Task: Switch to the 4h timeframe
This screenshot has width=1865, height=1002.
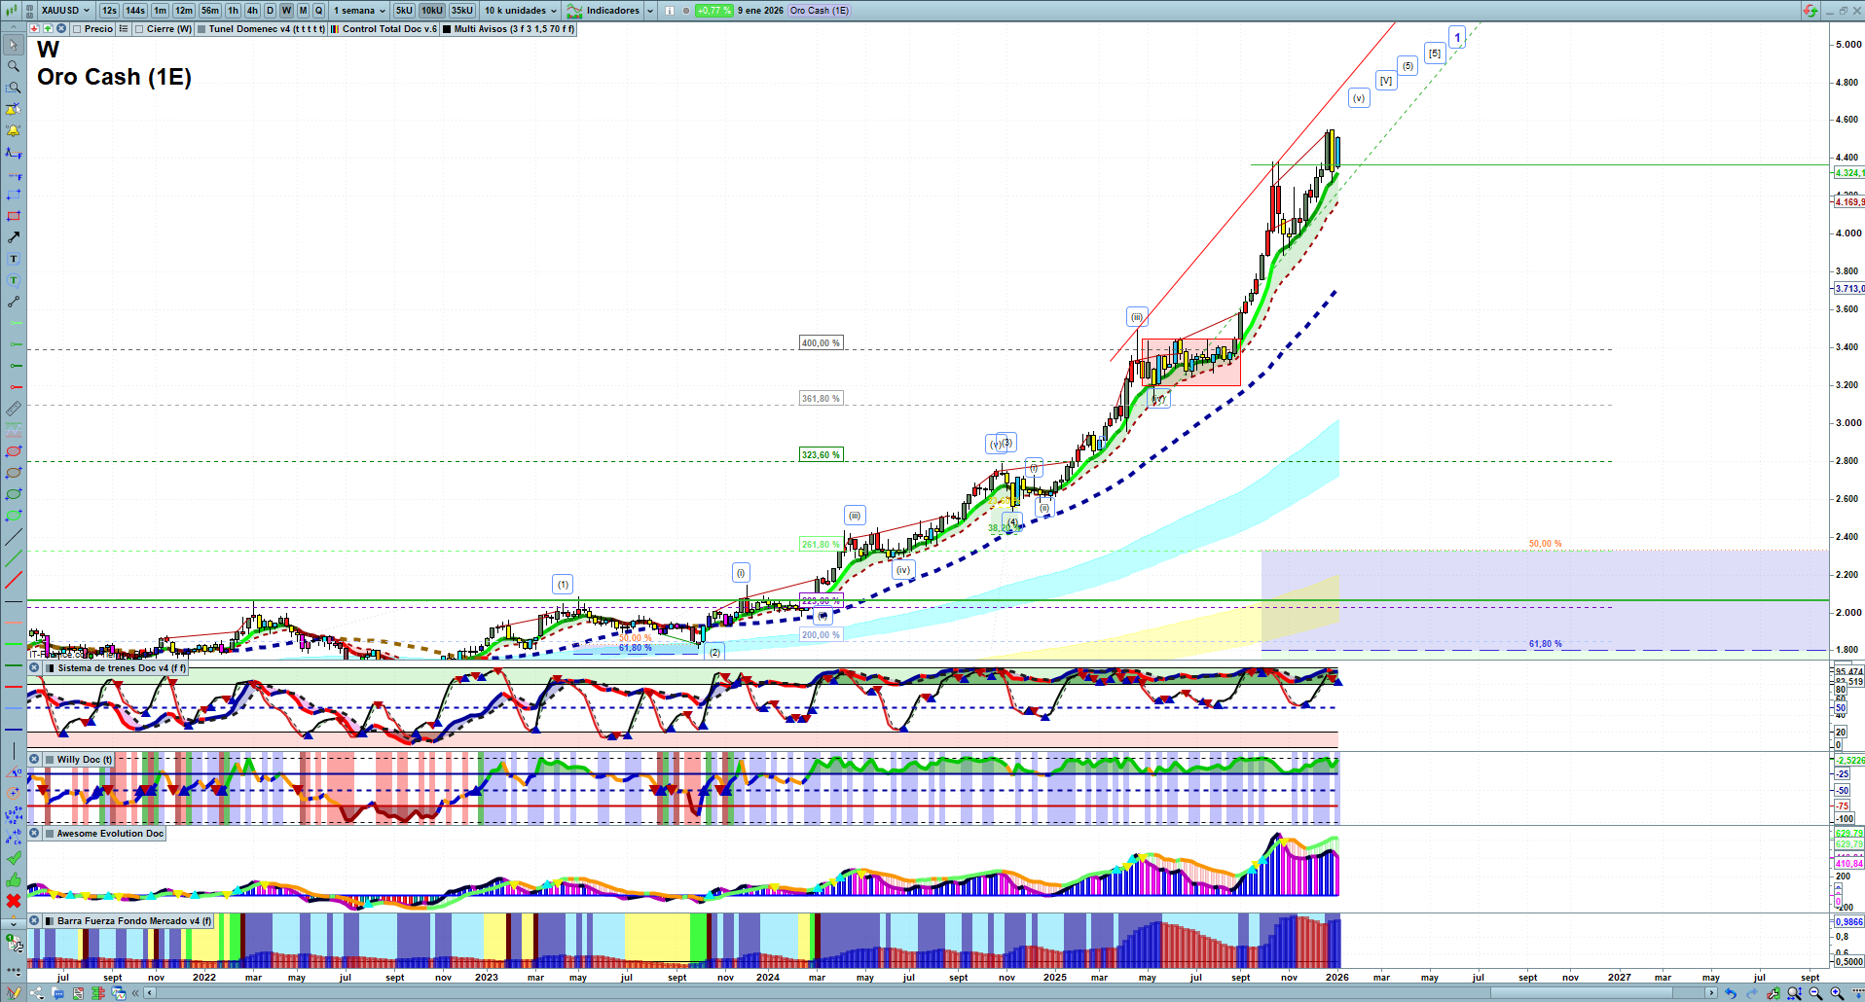Action: [252, 11]
